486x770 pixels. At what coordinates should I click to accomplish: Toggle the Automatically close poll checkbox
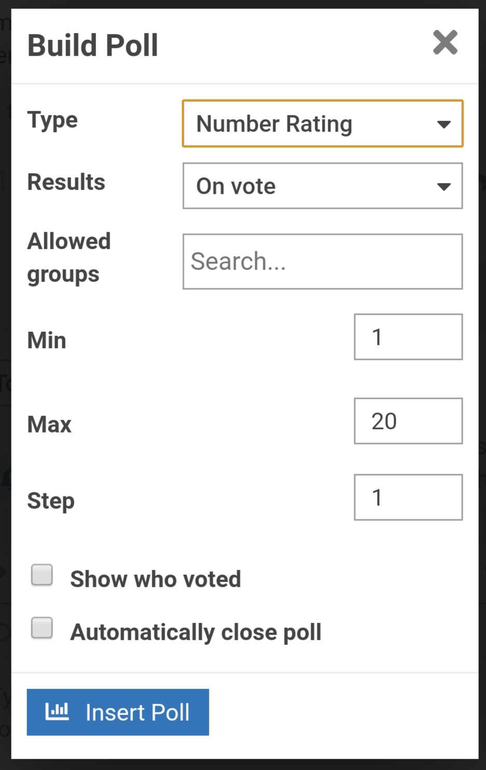point(42,628)
